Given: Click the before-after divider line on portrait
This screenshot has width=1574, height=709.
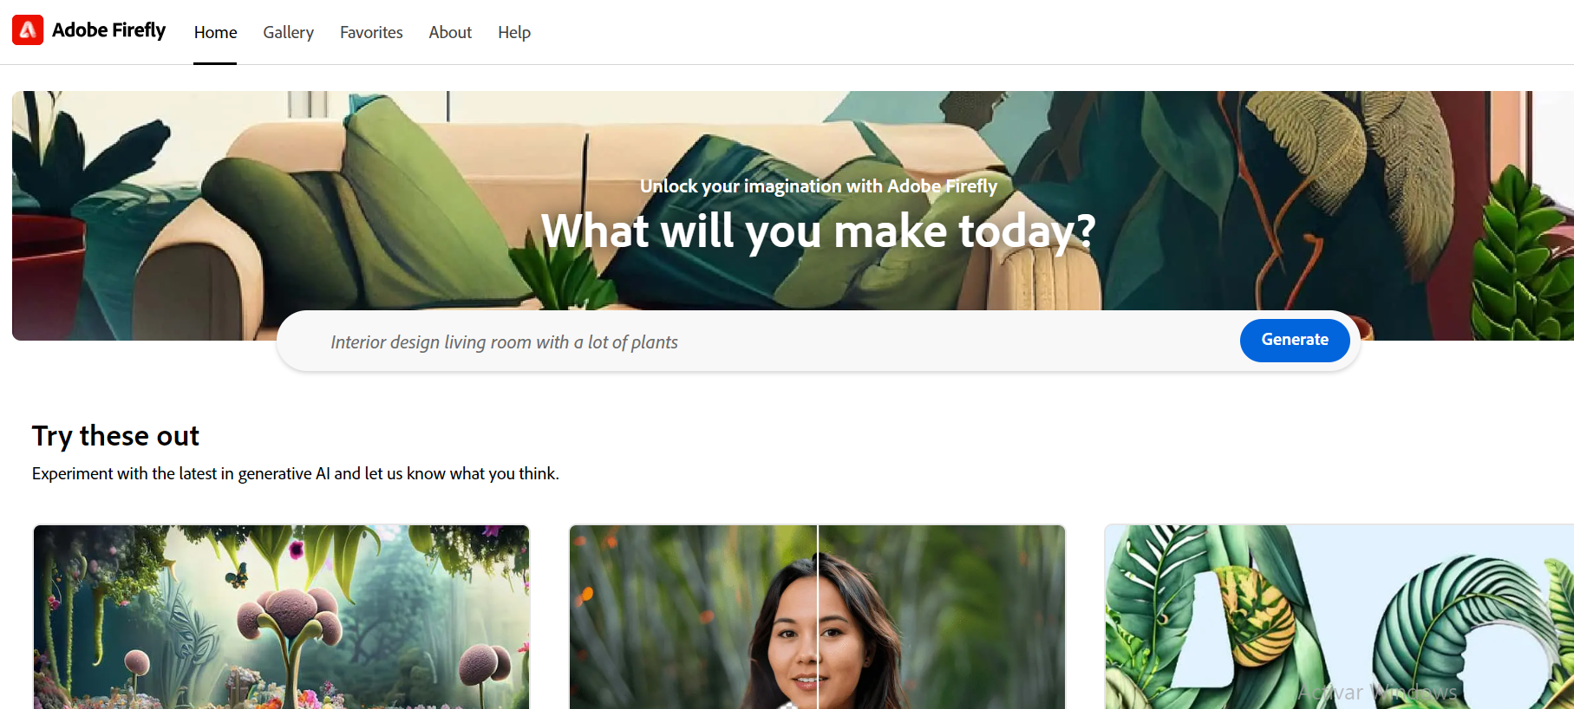Looking at the screenshot, I should point(817,617).
